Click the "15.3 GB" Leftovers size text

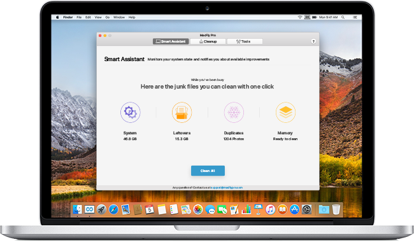pyautogui.click(x=182, y=139)
